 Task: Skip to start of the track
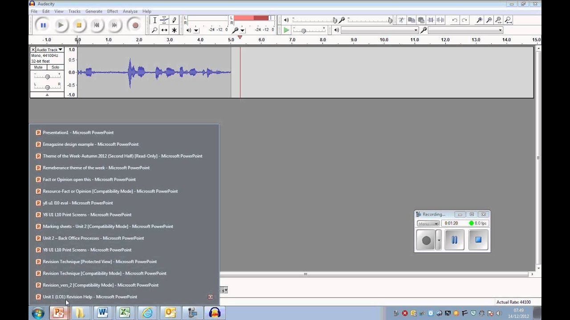[97, 25]
